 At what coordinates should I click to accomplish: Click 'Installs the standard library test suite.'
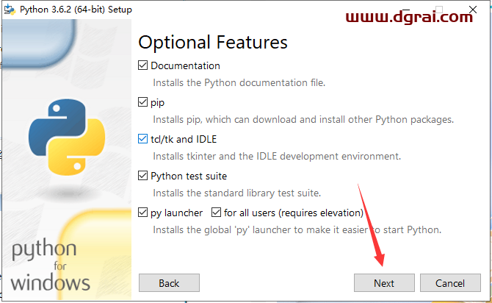pyautogui.click(x=237, y=193)
